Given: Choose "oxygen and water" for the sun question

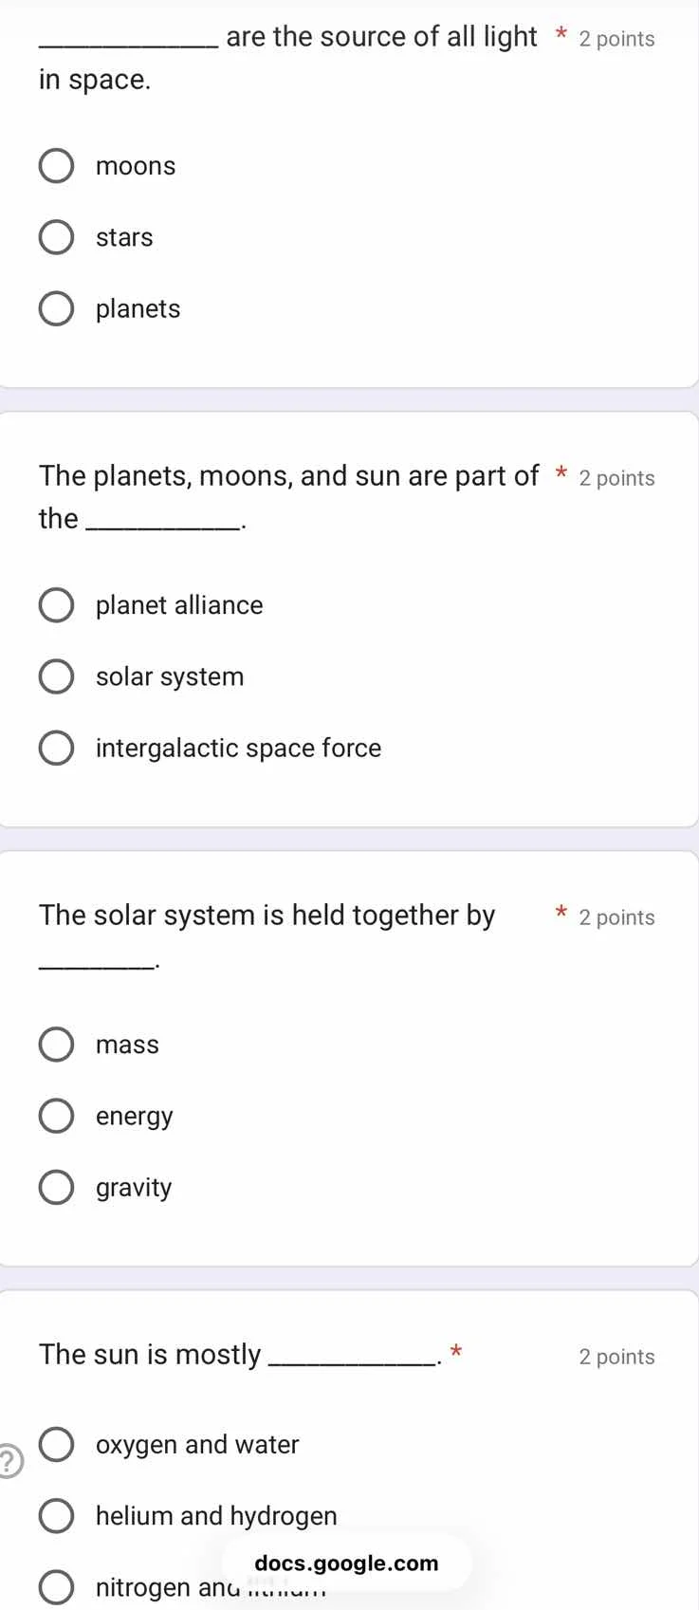Looking at the screenshot, I should [57, 1444].
